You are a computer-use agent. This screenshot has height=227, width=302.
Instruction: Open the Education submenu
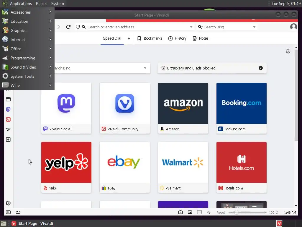click(27, 21)
